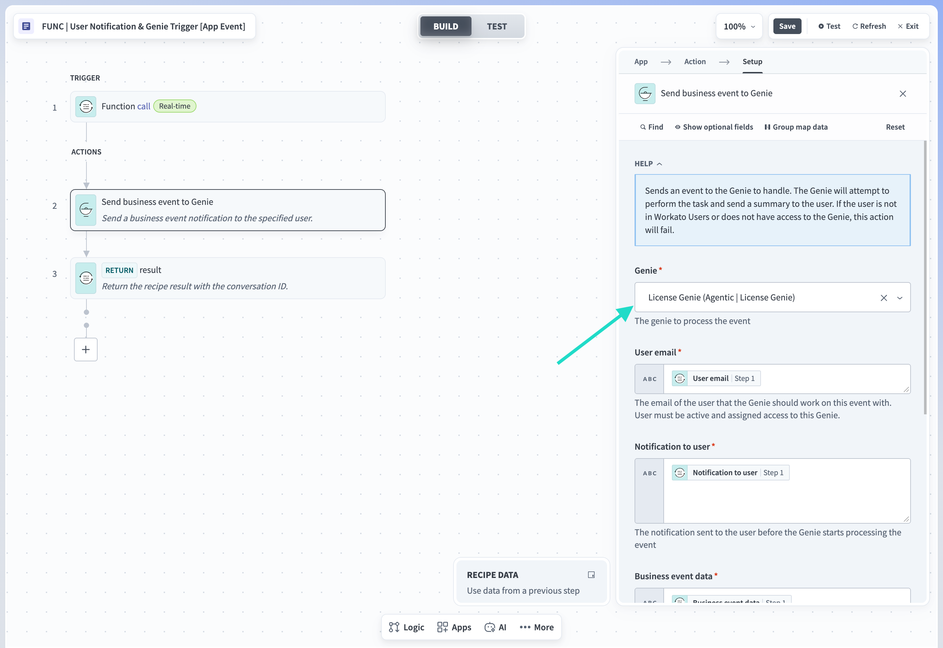Click the Business event data field label
This screenshot has width=943, height=648.
(673, 576)
